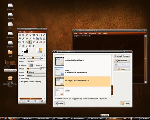Select the Bucket Fill tool
The width and height of the screenshot is (150, 120).
tap(27, 42)
